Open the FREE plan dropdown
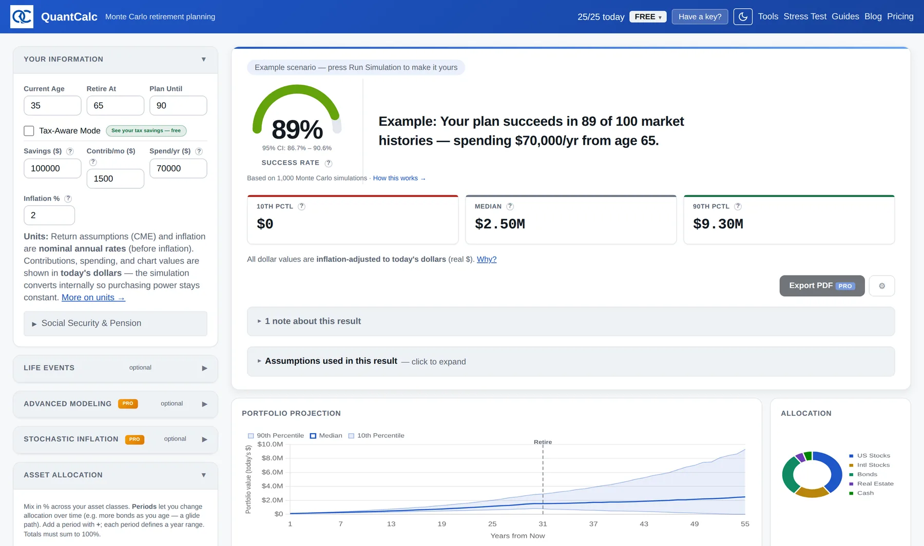Screen dimensions: 924x546 click(648, 17)
